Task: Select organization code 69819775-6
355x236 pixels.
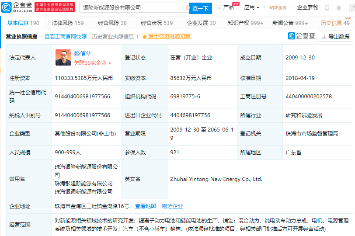Action: point(185,97)
